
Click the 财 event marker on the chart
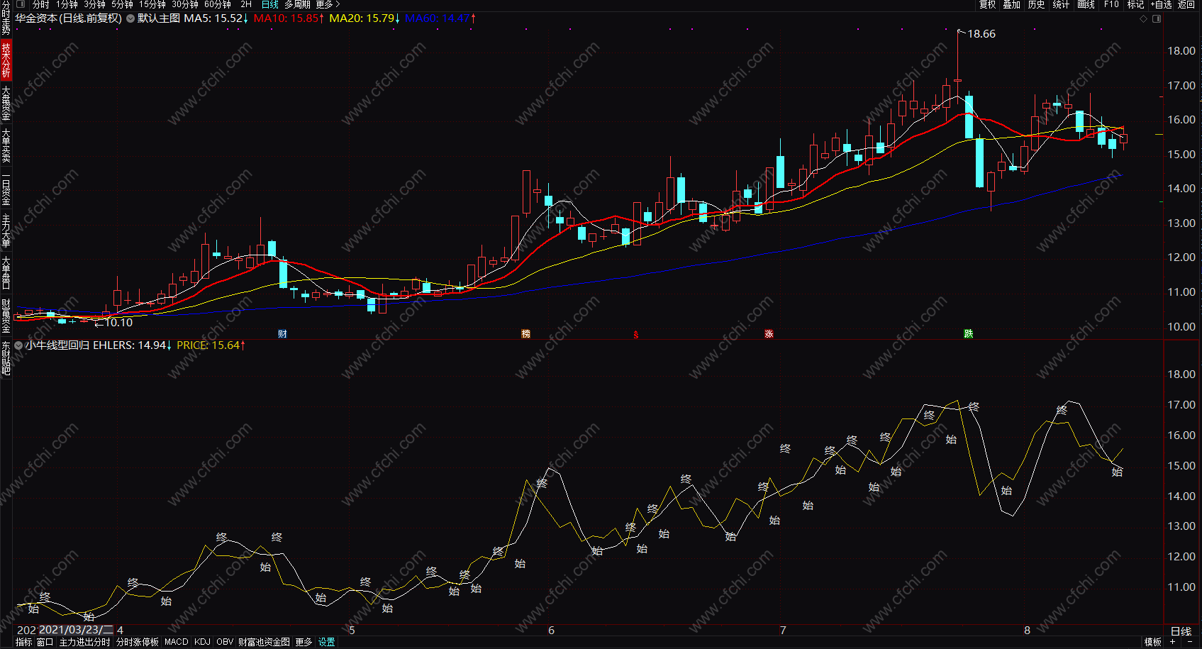point(282,334)
